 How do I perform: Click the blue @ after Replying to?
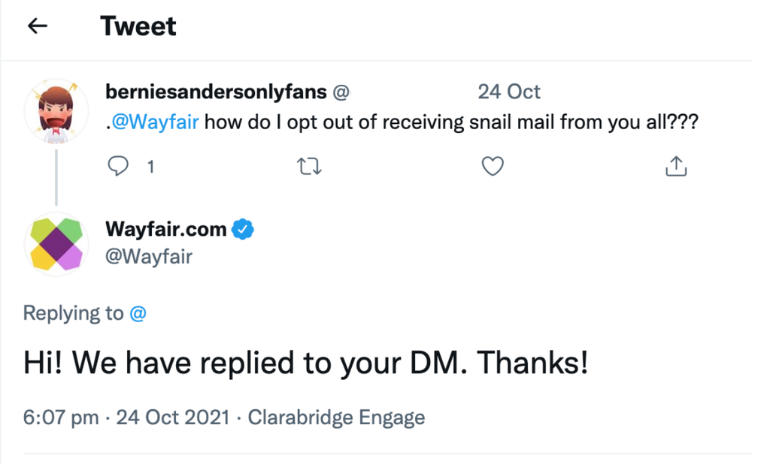pos(138,313)
